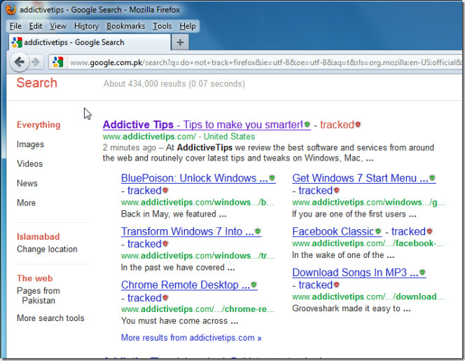Open Addictive Tips - Tips to make you smarter link
465x361 pixels.
(203, 125)
